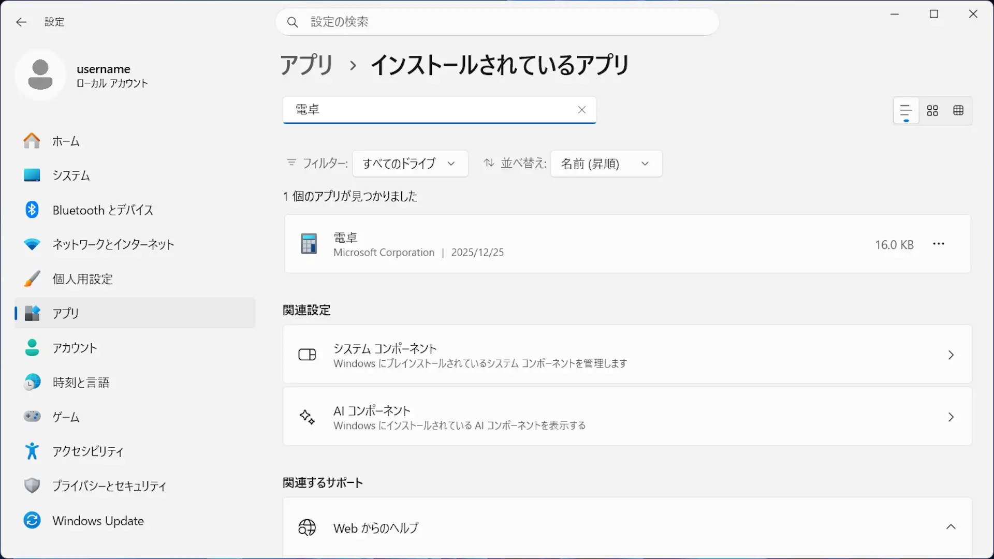Open AI コンポーネント settings

pos(627,417)
